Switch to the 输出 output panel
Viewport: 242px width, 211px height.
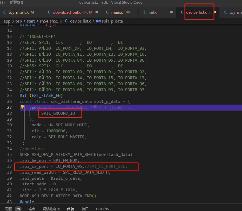(32, 209)
